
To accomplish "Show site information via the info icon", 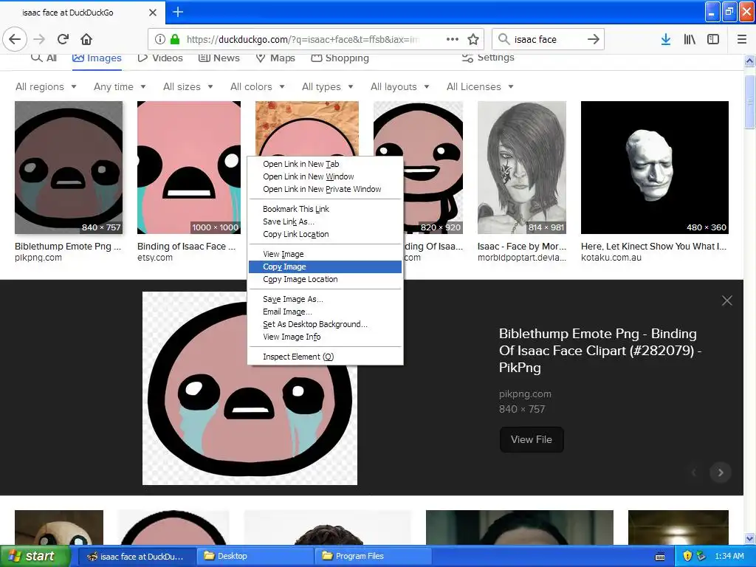I will (160, 39).
